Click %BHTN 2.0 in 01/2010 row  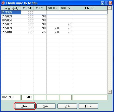click(x=53, y=32)
